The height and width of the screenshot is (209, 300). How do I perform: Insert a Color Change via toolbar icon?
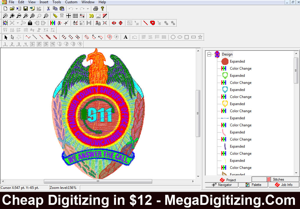53,23
